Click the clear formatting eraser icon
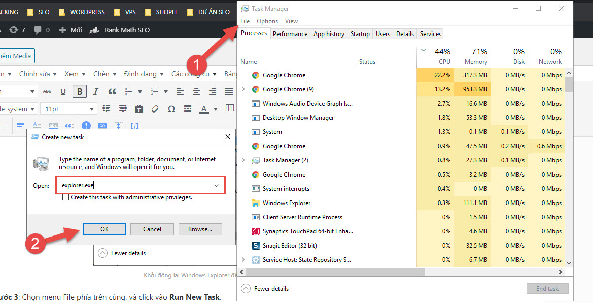 (155, 109)
